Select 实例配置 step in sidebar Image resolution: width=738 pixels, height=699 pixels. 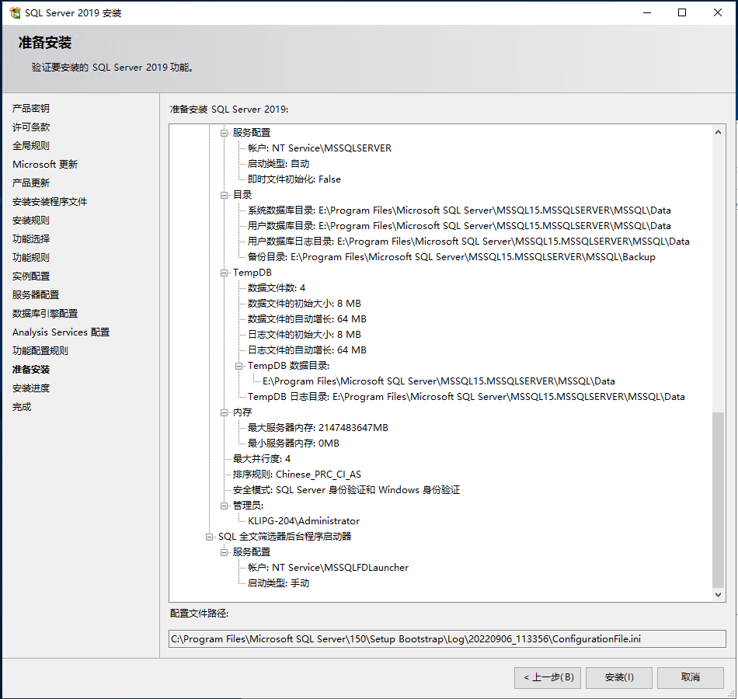31,276
